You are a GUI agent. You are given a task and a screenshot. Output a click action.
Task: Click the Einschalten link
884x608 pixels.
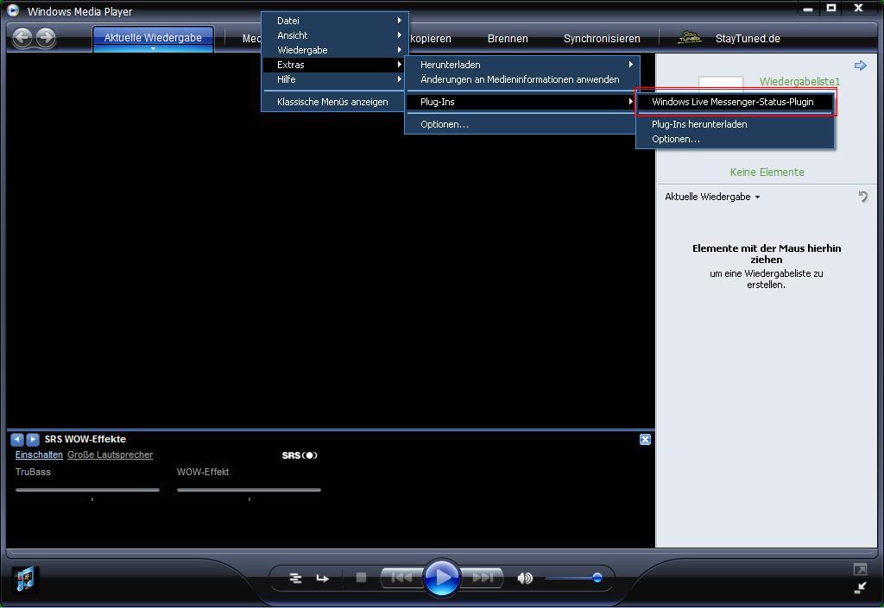point(39,454)
